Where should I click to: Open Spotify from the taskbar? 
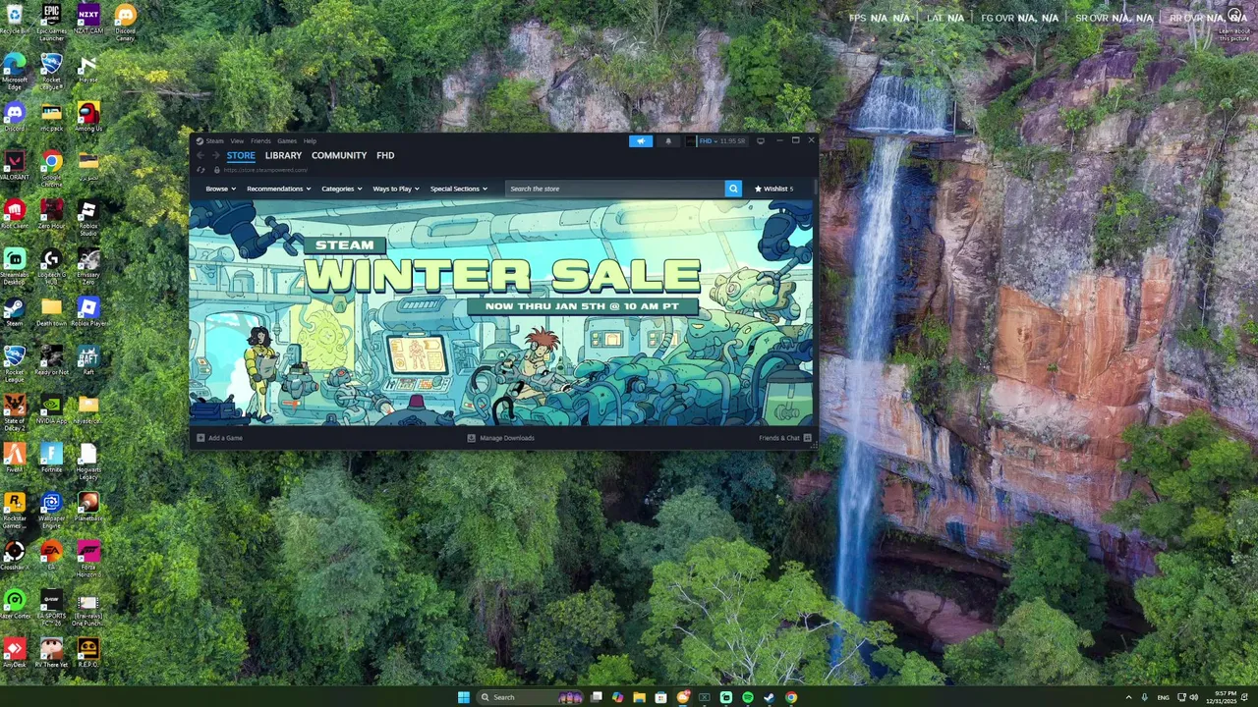click(748, 697)
